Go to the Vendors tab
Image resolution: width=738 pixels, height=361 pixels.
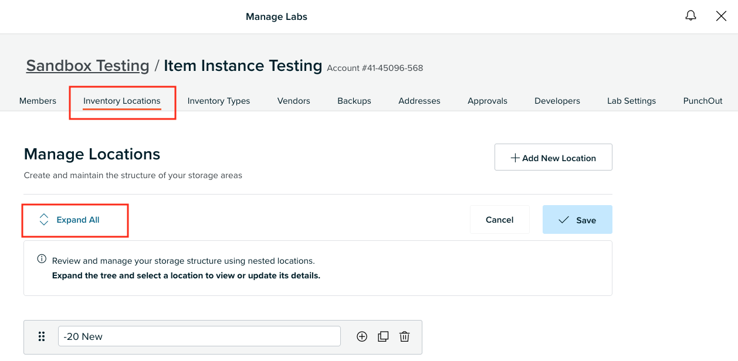click(294, 101)
